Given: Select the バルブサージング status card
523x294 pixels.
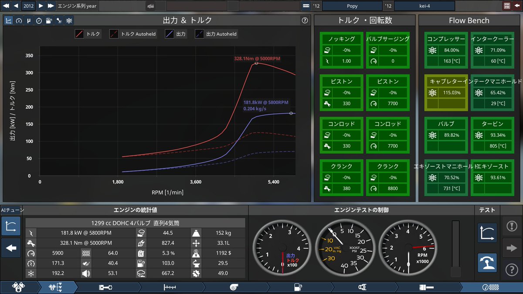Looking at the screenshot, I should click(387, 50).
